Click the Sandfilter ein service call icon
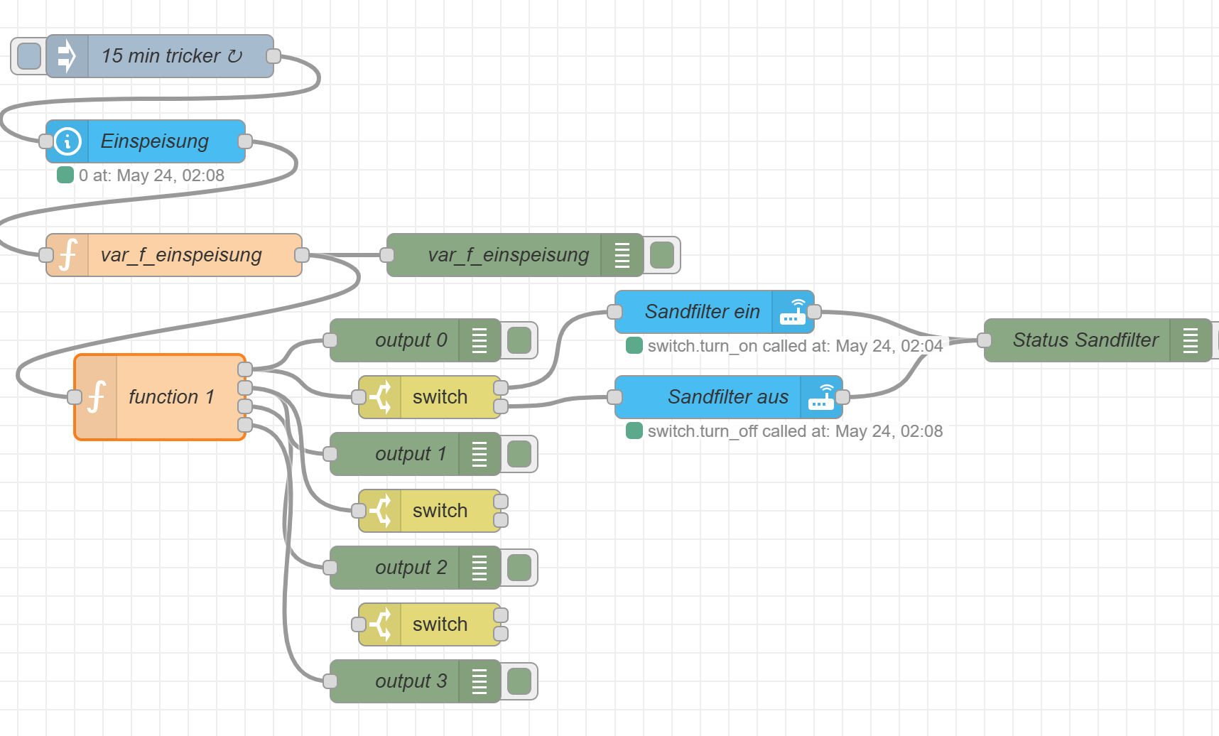Image resolution: width=1219 pixels, height=736 pixels. tap(793, 312)
